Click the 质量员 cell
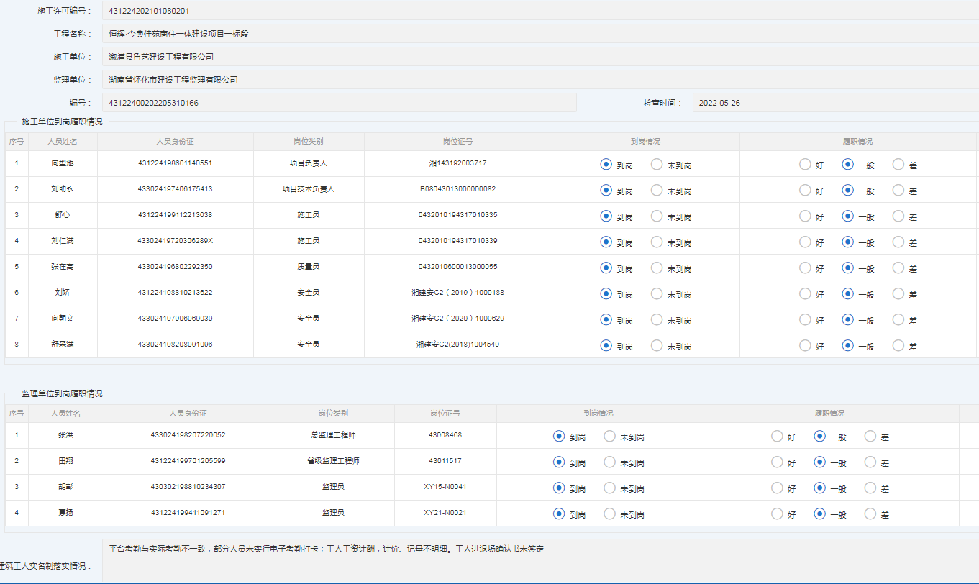979x584 pixels. click(309, 267)
